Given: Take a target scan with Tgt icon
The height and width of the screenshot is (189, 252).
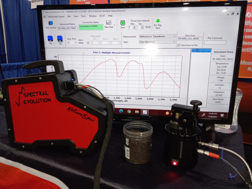Looking at the screenshot, I should click(x=60, y=39).
